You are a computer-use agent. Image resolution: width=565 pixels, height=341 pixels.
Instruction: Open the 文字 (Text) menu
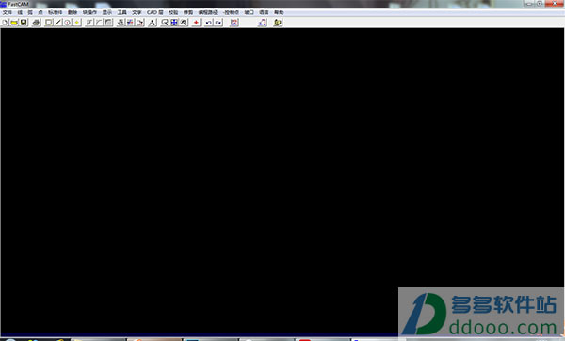[137, 12]
